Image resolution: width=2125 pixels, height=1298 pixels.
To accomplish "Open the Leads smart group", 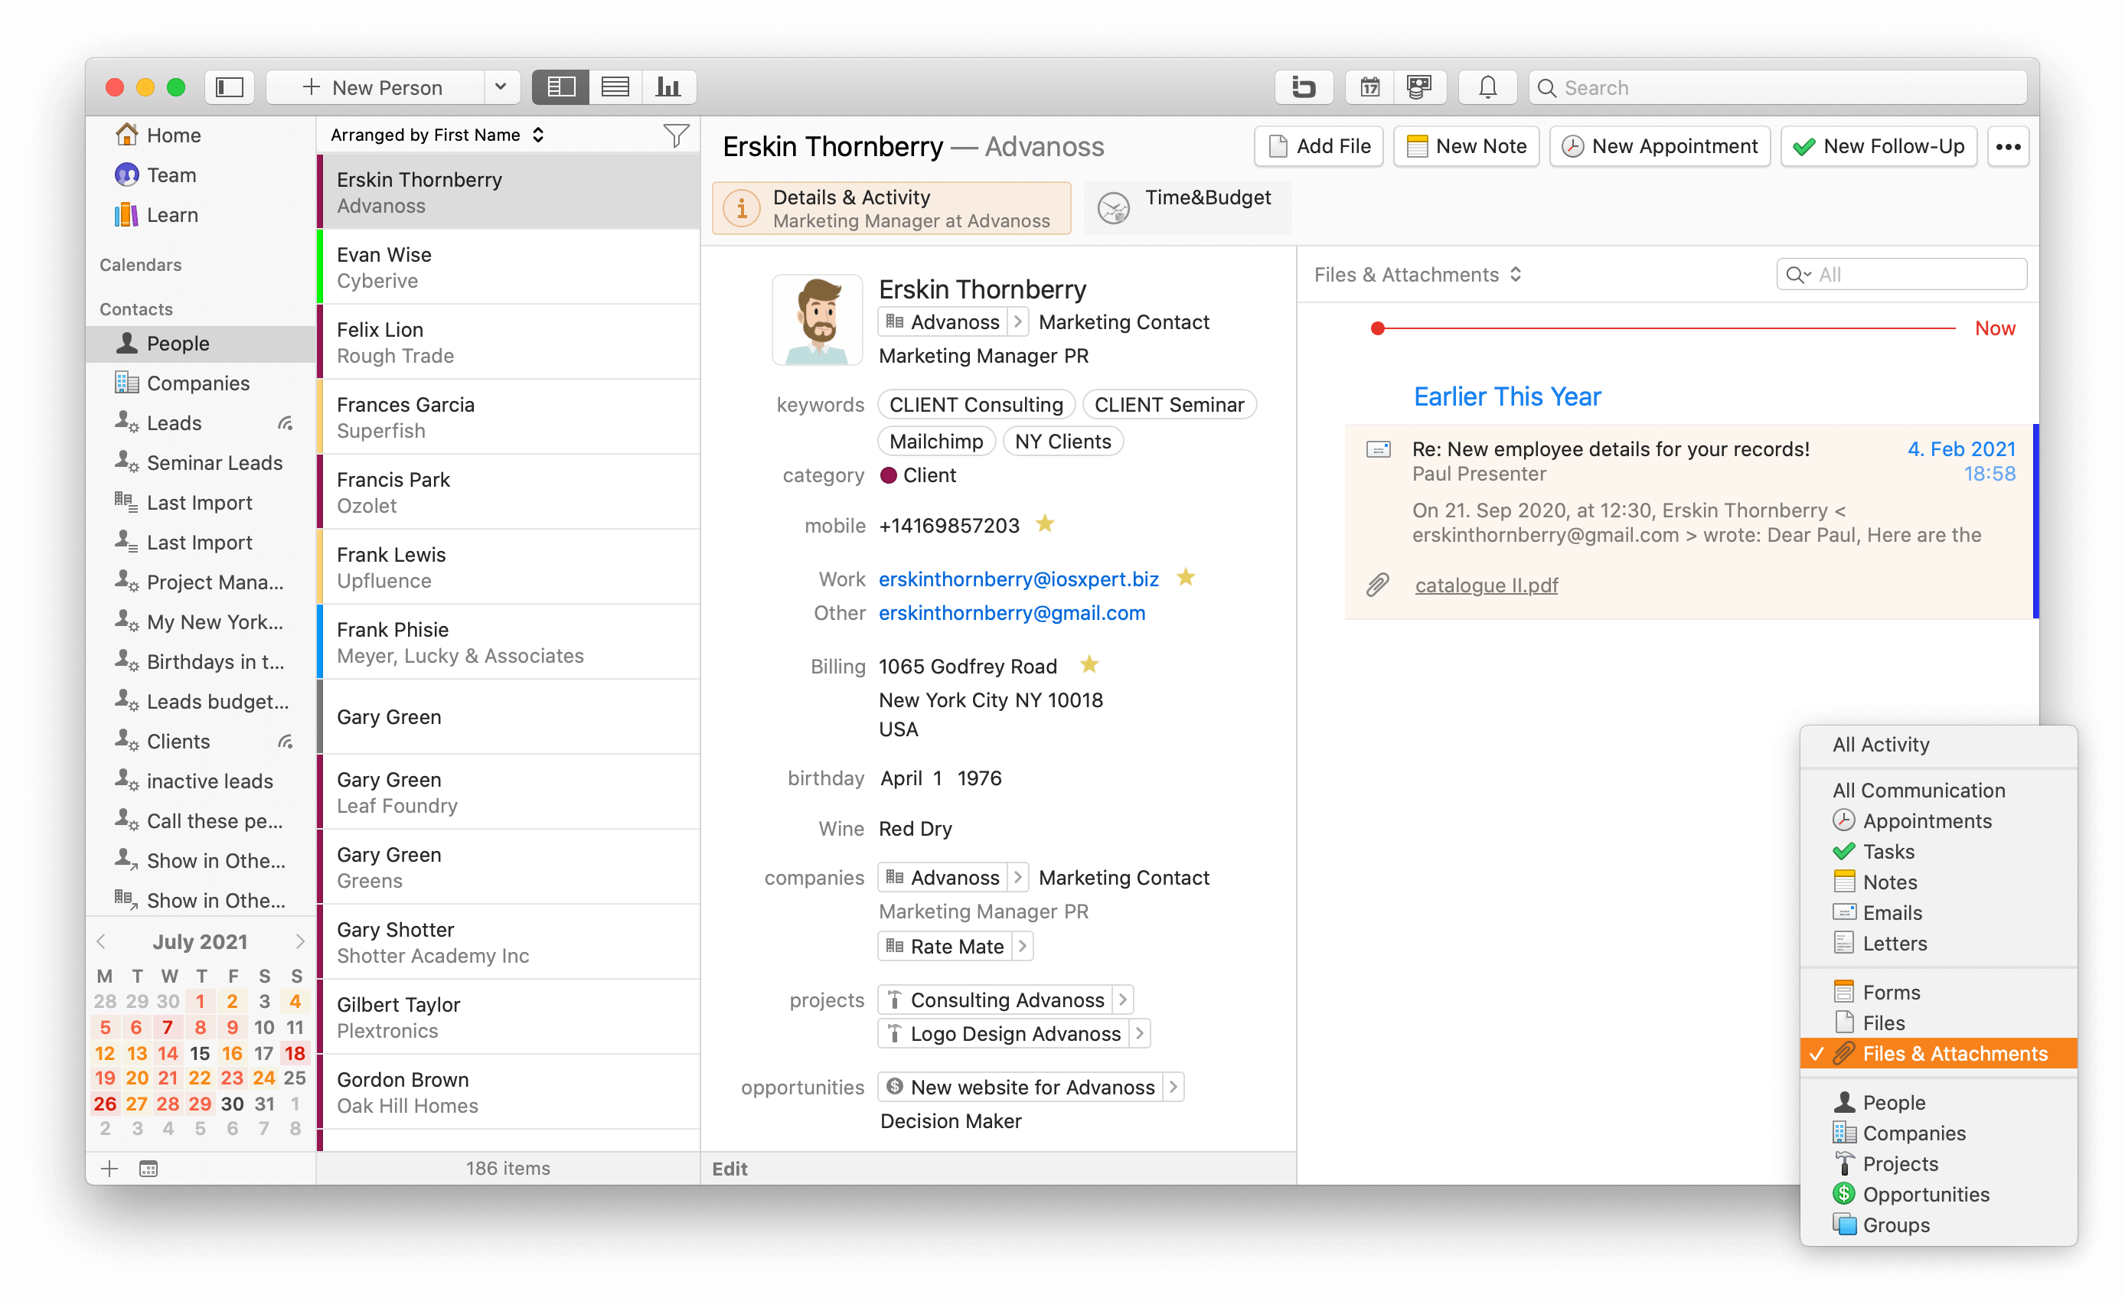I will point(200,422).
